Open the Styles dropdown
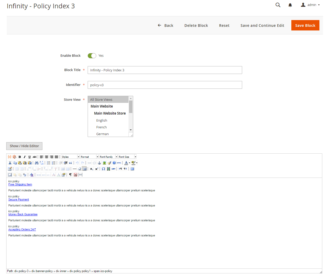 pos(70,157)
